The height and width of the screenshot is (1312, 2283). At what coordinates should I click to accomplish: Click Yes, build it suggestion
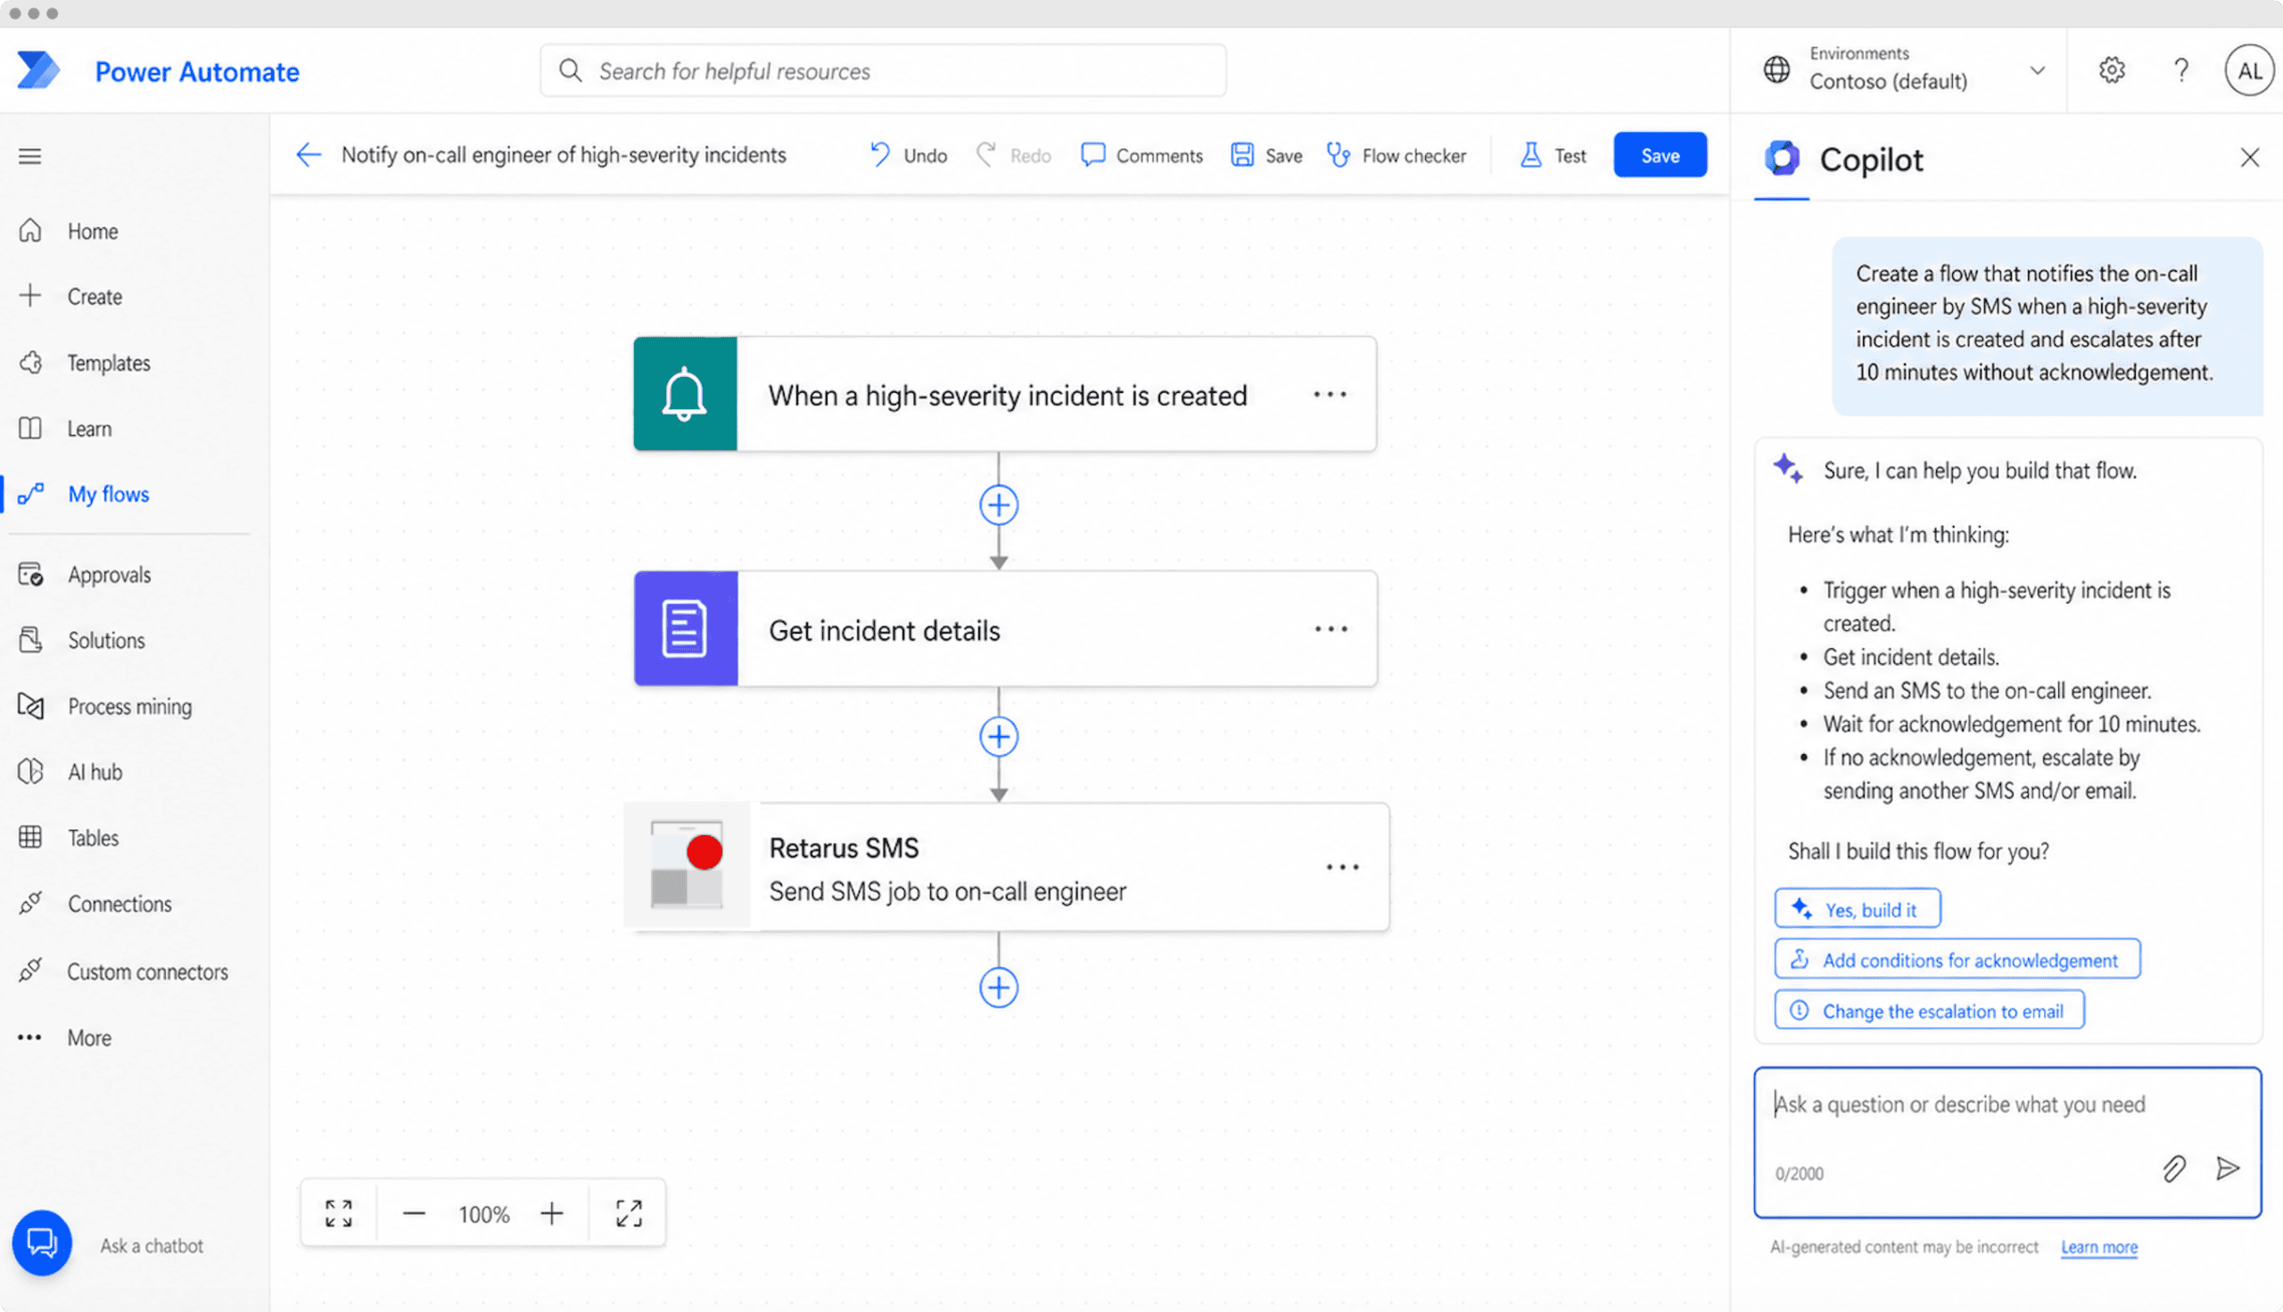coord(1857,909)
